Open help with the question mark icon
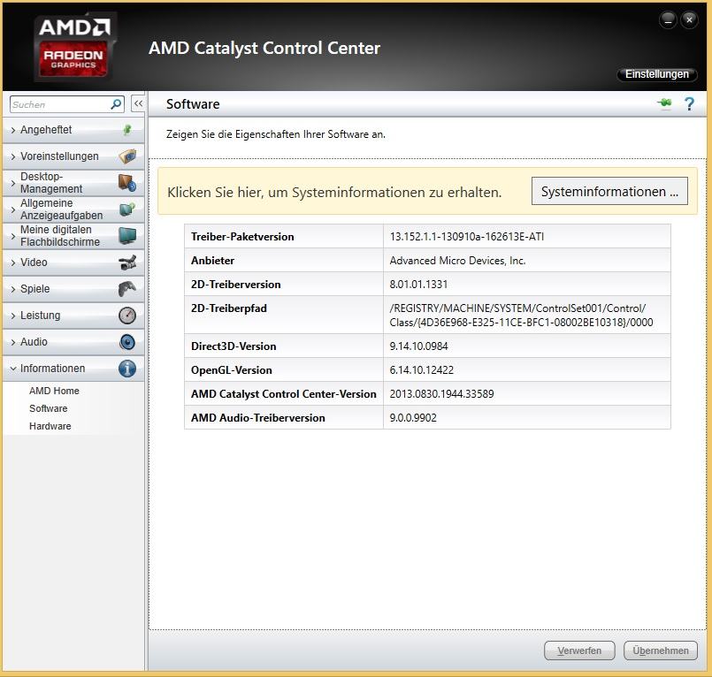Viewport: 712px width, 677px height. [689, 104]
